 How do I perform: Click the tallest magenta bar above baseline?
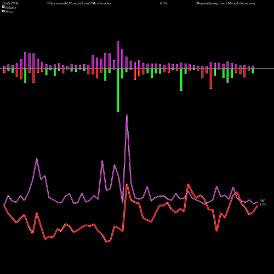(x=118, y=55)
